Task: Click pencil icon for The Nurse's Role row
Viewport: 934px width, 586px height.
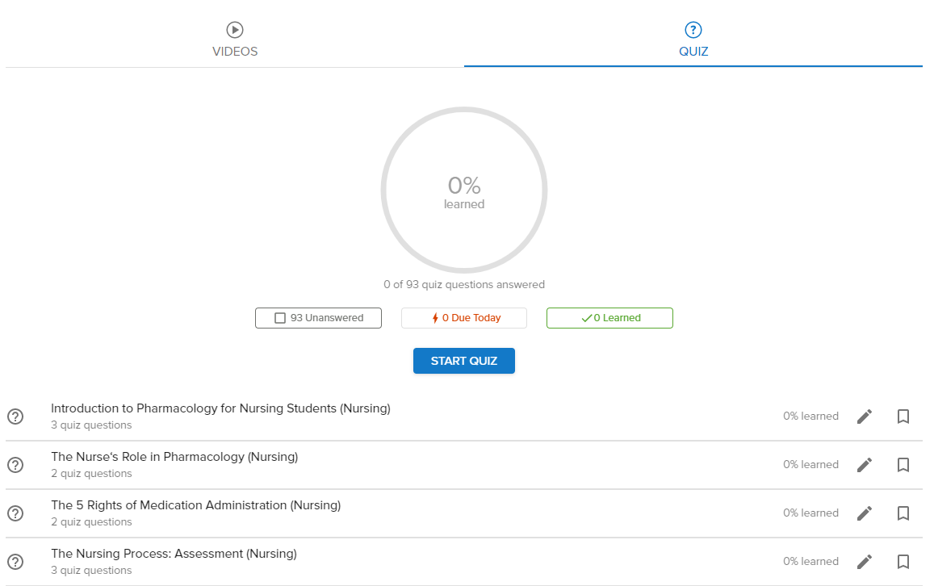Action: [x=865, y=465]
